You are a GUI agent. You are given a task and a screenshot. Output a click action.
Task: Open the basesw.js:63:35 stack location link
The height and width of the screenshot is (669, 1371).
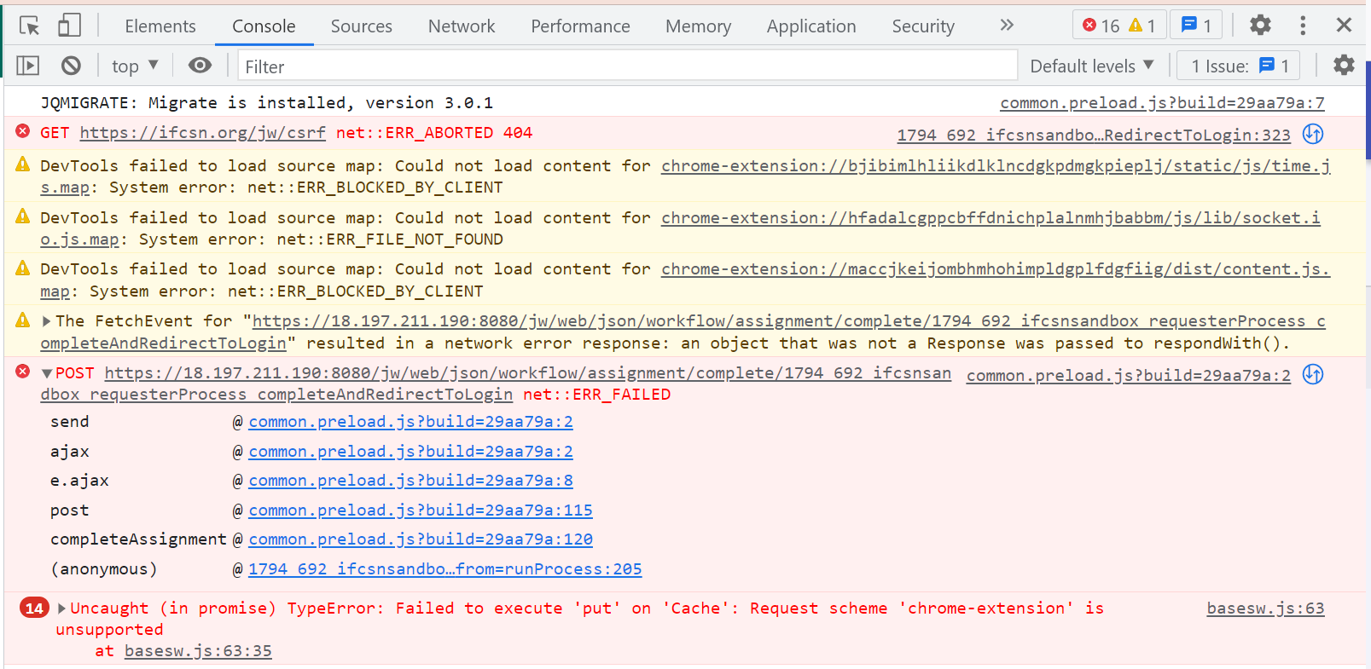[x=198, y=651]
